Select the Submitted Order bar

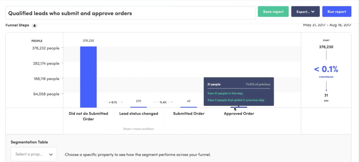(189, 107)
